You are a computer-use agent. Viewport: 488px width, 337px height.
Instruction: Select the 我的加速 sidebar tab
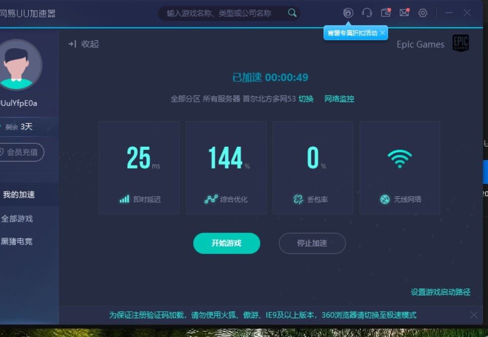click(29, 194)
